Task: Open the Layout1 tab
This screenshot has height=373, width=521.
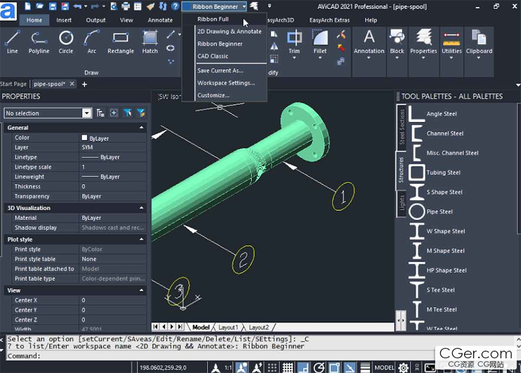Action: pos(229,327)
